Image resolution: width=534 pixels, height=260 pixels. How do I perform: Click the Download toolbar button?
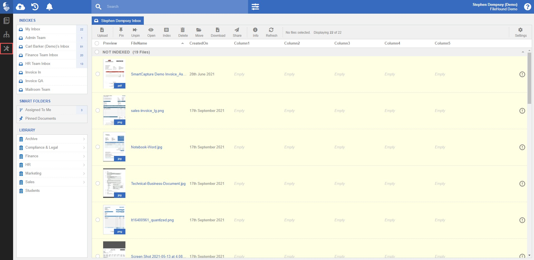[x=218, y=32]
